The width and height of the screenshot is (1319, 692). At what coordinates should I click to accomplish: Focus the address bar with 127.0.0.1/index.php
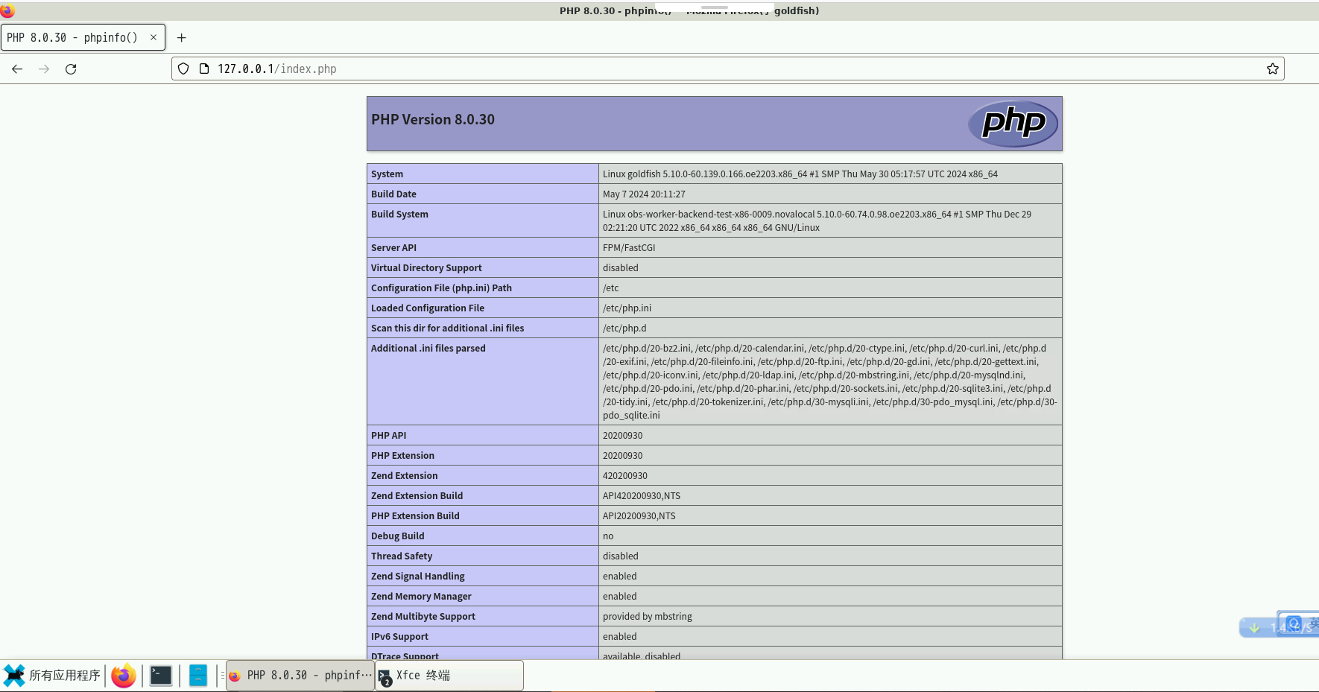[728, 69]
